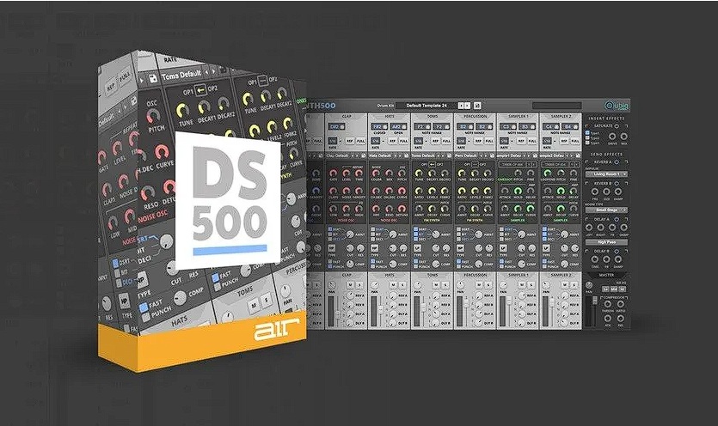Viewport: 718px width, 426px height.
Task: Toggle PUNCH checkbox on Sampler 1 channel
Action: pos(501,266)
